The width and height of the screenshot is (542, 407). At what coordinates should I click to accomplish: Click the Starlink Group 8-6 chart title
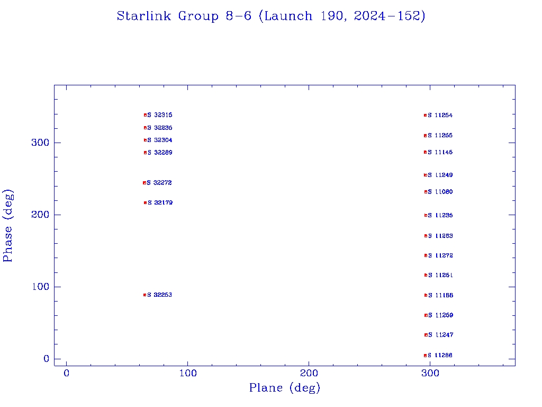(271, 16)
